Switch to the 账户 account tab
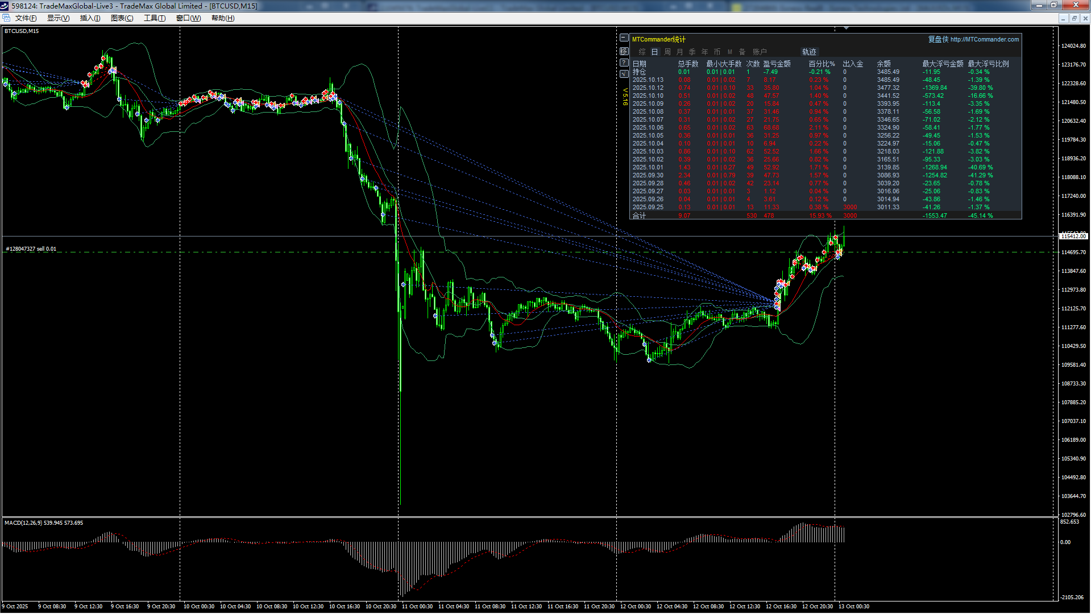Image resolution: width=1091 pixels, height=614 pixels. (760, 52)
